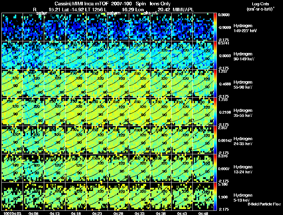Viewport: 283px width, 215px height.
Task: Select the Hydrogen 24-35 keV row label
Action: pos(243,141)
